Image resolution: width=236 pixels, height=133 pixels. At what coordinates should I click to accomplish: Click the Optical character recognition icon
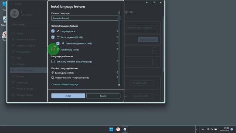pyautogui.click(x=52, y=78)
